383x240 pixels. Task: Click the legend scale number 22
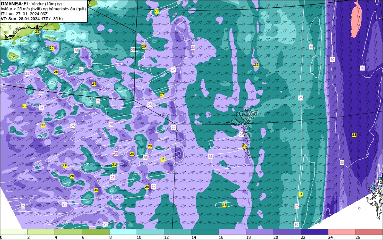pos(303,237)
